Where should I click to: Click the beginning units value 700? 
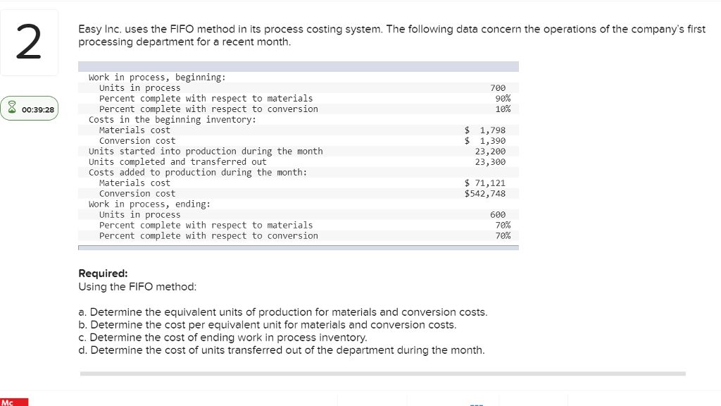coord(497,88)
